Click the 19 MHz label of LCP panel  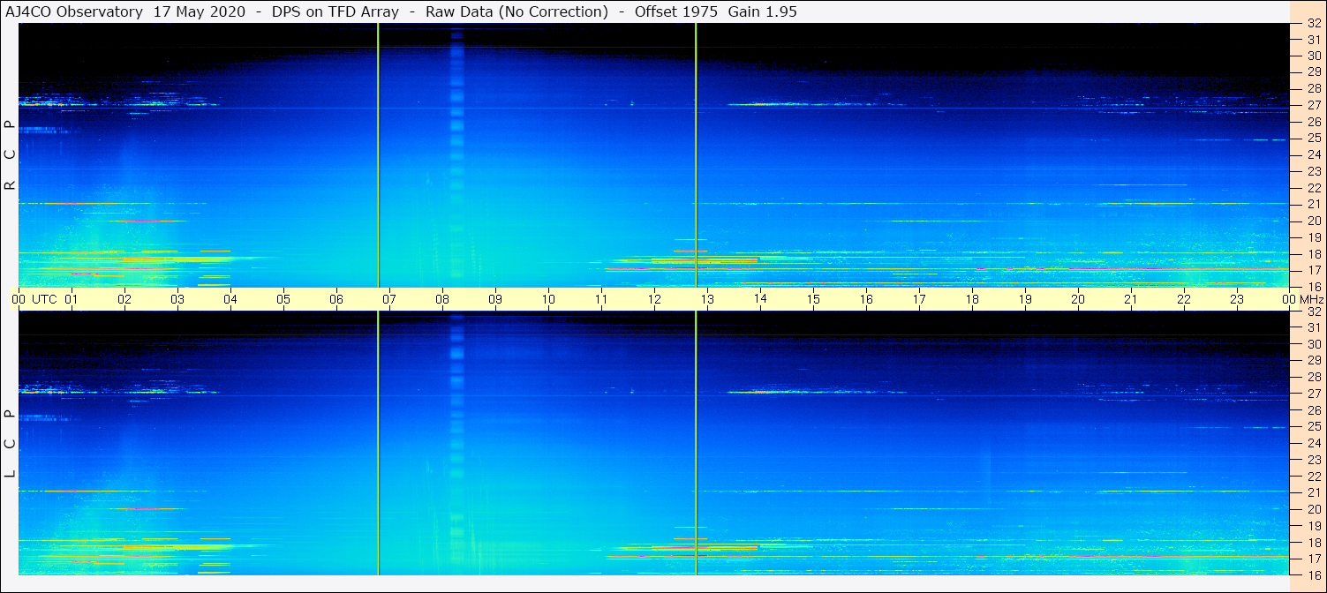pyautogui.click(x=1314, y=526)
